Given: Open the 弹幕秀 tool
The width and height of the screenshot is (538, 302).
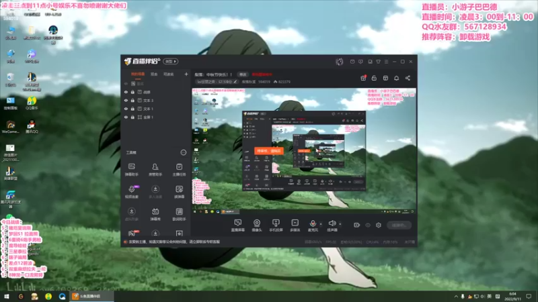Looking at the screenshot, I should pyautogui.click(x=155, y=214).
